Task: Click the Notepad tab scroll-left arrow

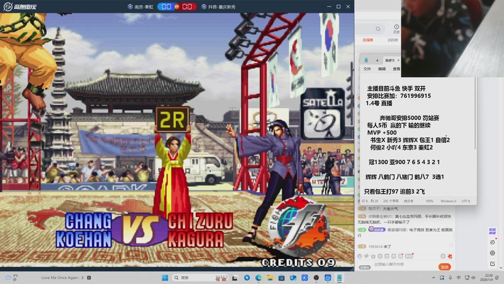Action: tap(377, 60)
